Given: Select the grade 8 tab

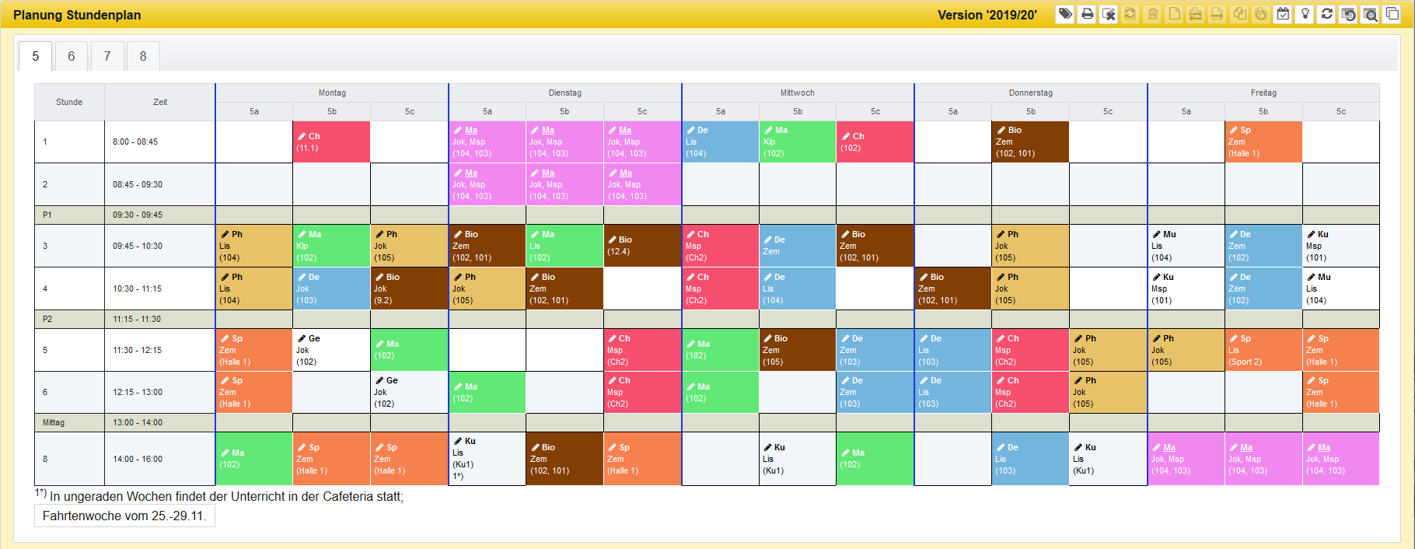Looking at the screenshot, I should (143, 56).
